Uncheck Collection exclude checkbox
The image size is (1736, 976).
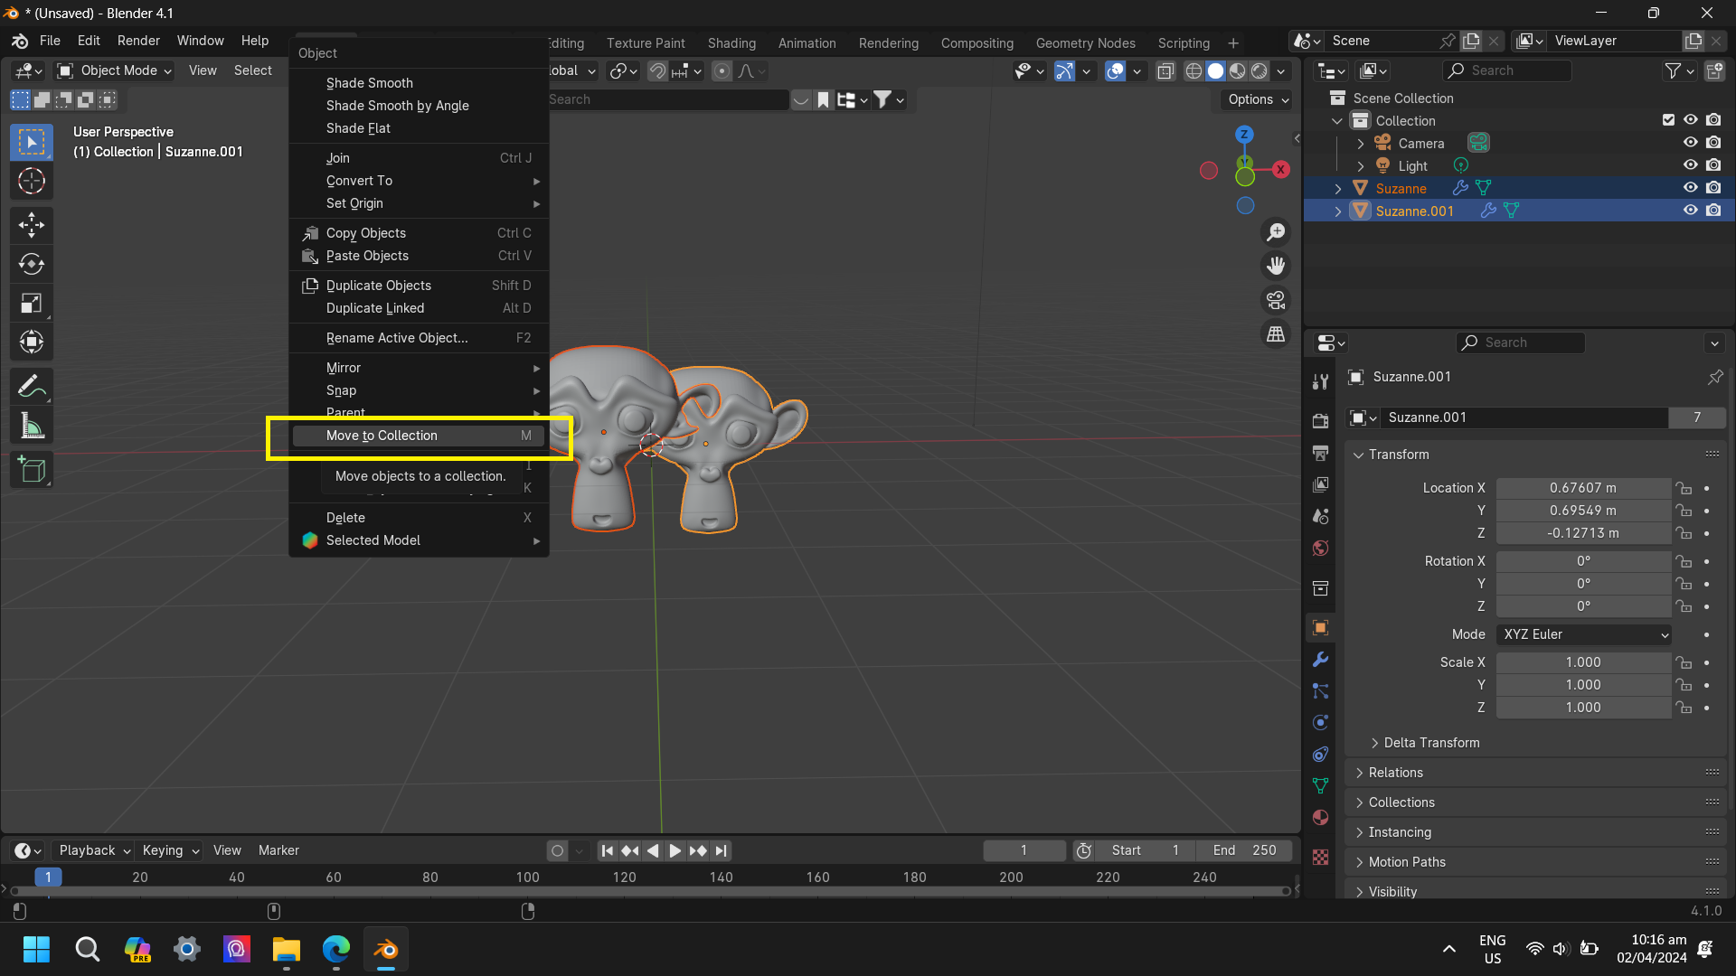click(x=1668, y=120)
